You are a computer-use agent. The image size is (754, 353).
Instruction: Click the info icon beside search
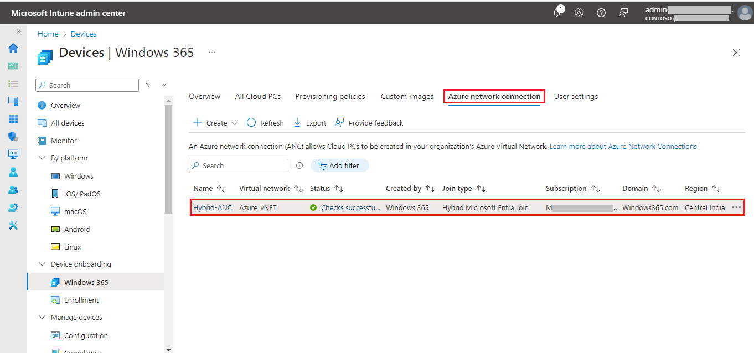click(299, 165)
